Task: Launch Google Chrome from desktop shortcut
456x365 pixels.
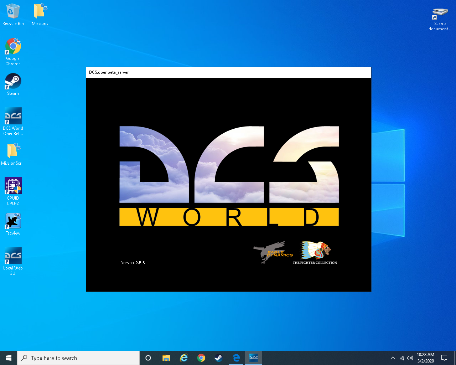Action: click(x=13, y=52)
